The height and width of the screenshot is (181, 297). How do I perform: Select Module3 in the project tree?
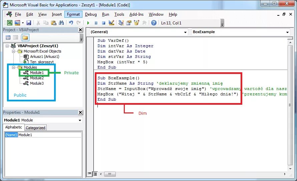coord(37,83)
